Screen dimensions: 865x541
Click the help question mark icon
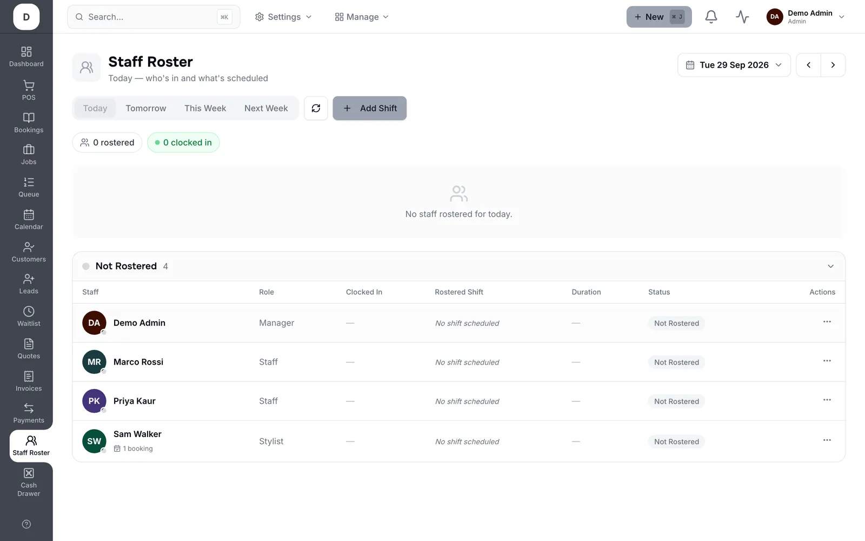26,524
